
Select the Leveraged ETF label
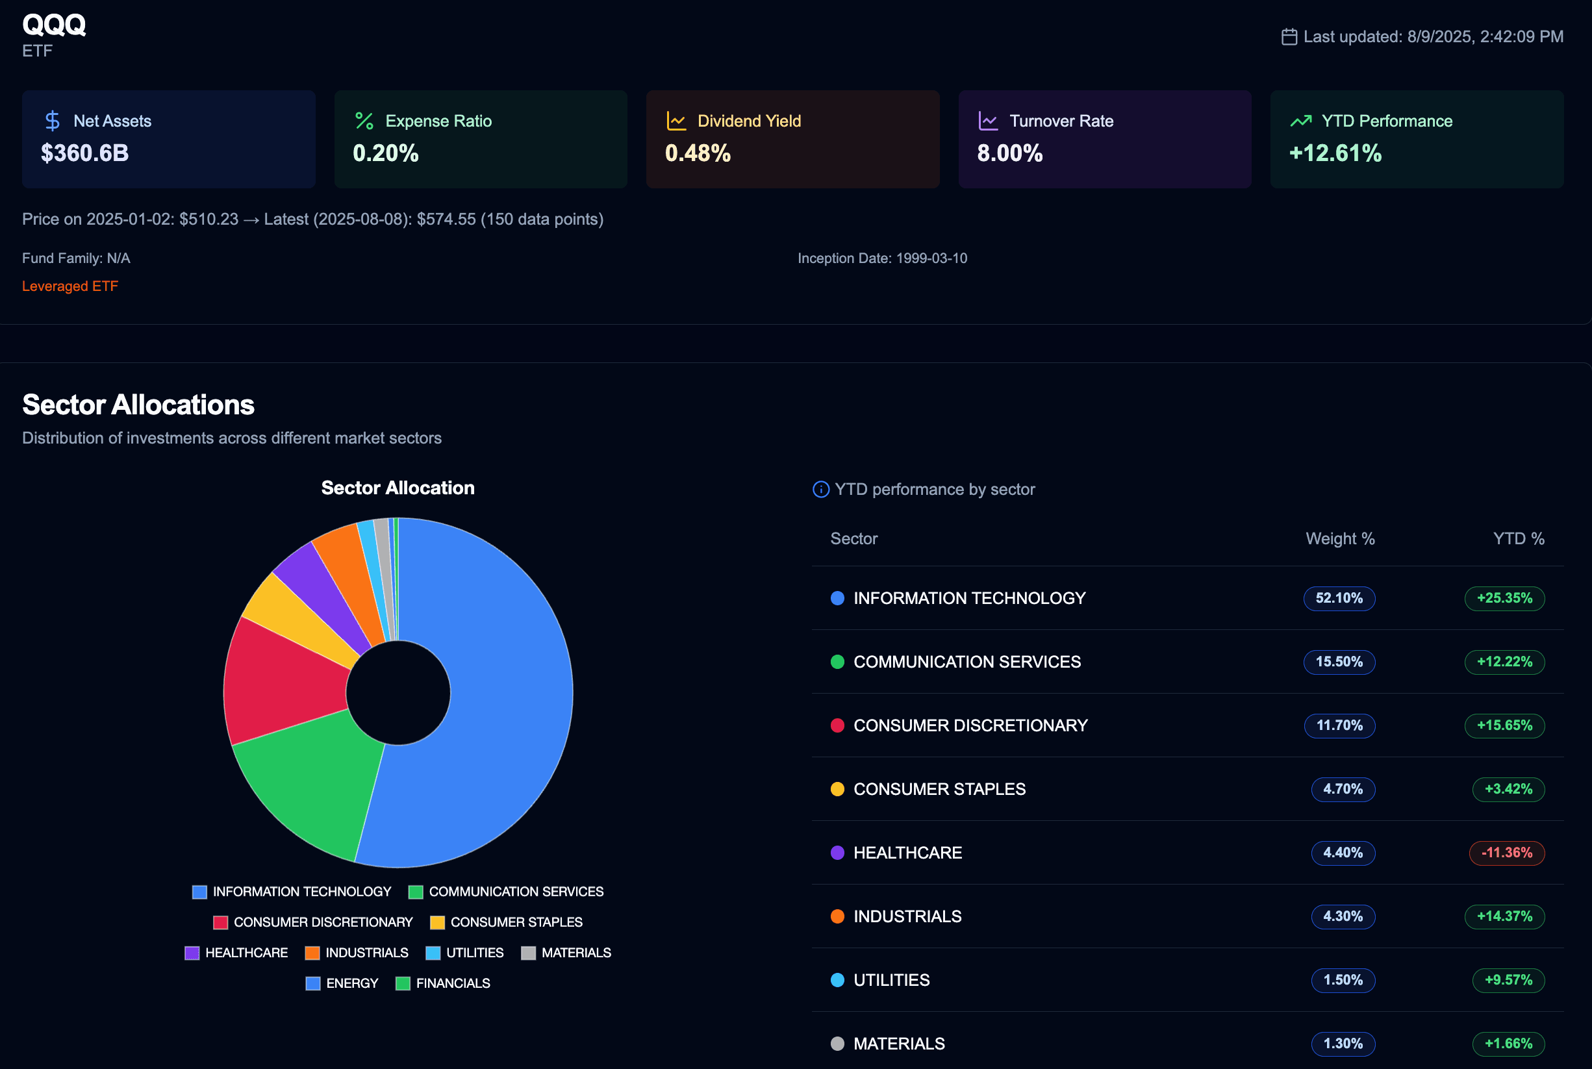tap(70, 286)
